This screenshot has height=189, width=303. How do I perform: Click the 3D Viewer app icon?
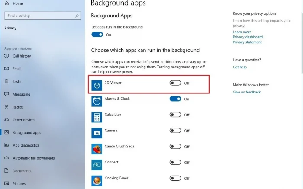point(97,85)
